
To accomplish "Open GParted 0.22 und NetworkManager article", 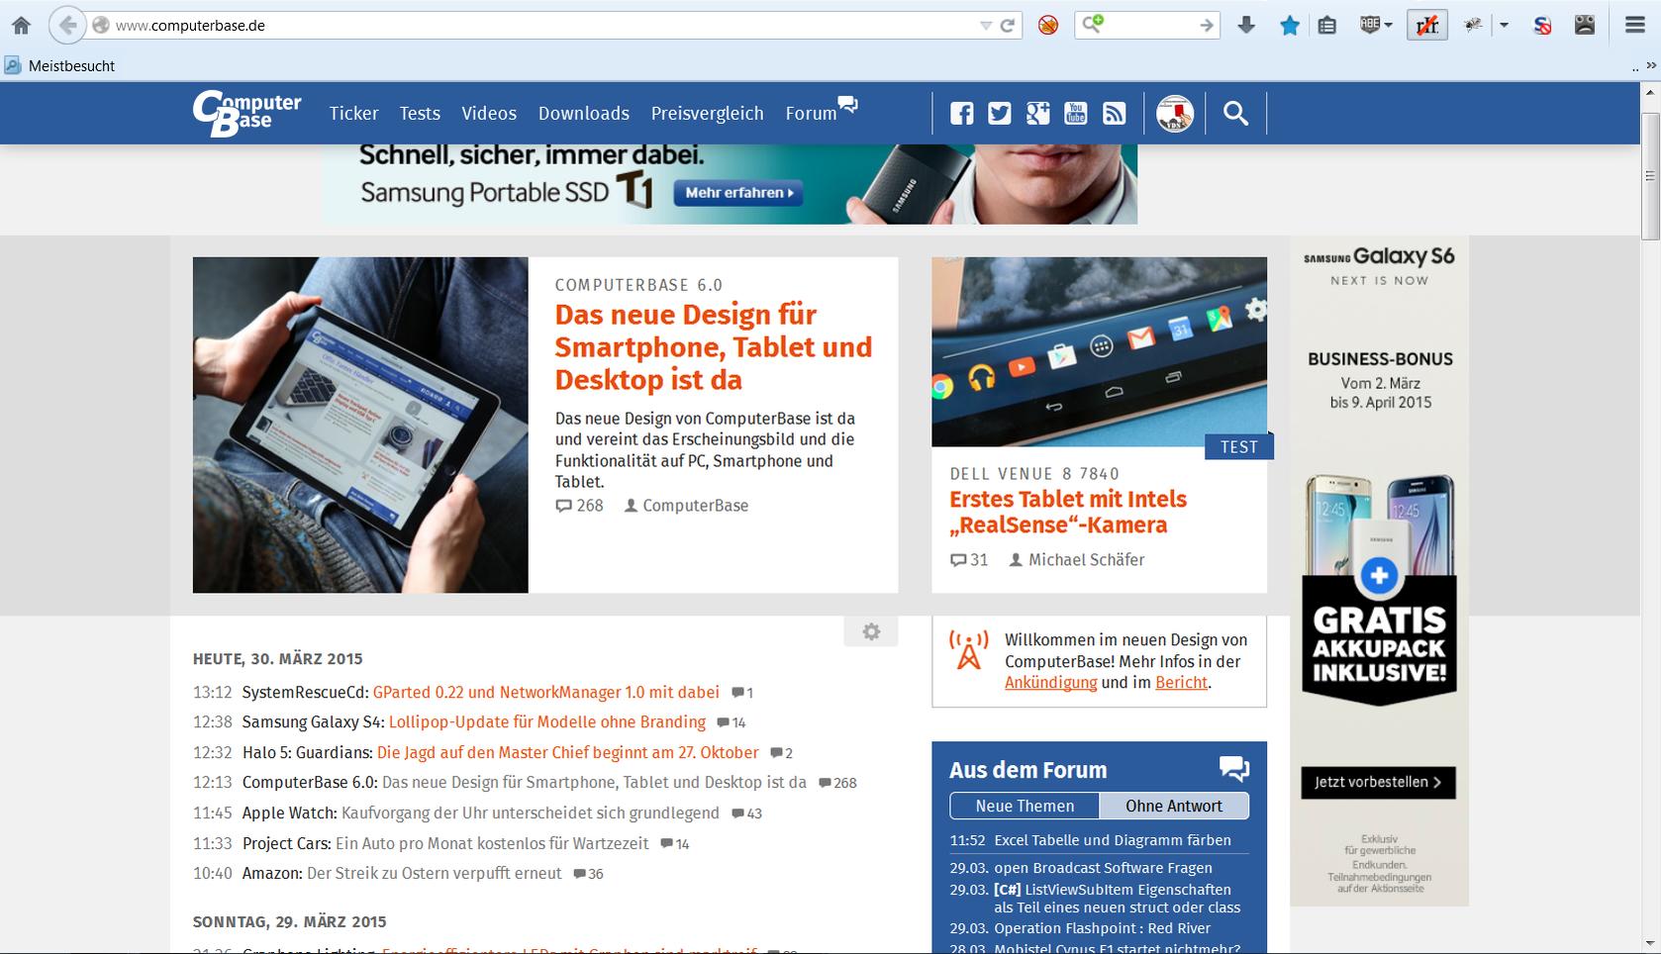I will (x=546, y=693).
